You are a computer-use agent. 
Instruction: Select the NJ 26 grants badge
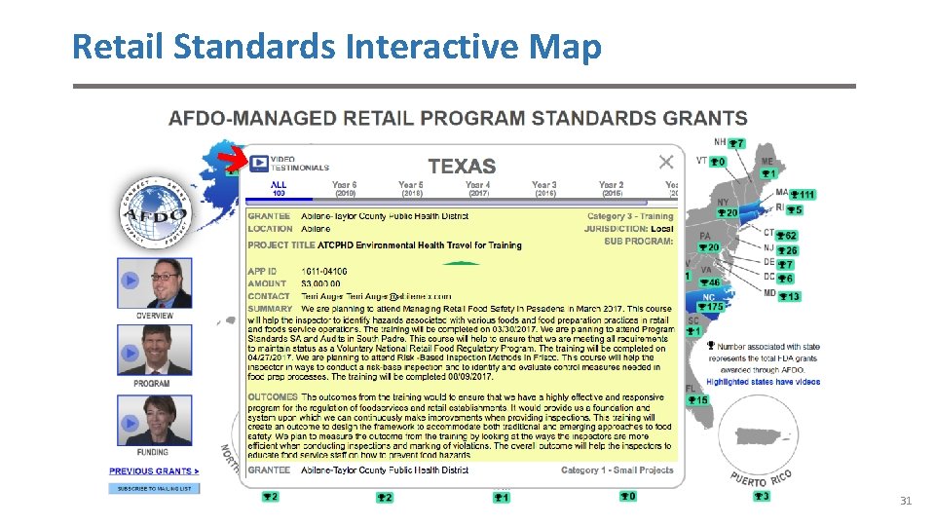(x=787, y=250)
